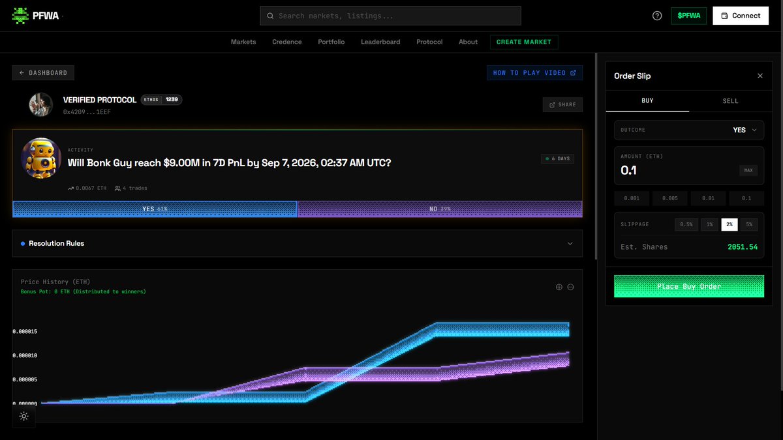This screenshot has height=440, width=783.
Task: Set amount preset to 0.005
Action: click(669, 198)
